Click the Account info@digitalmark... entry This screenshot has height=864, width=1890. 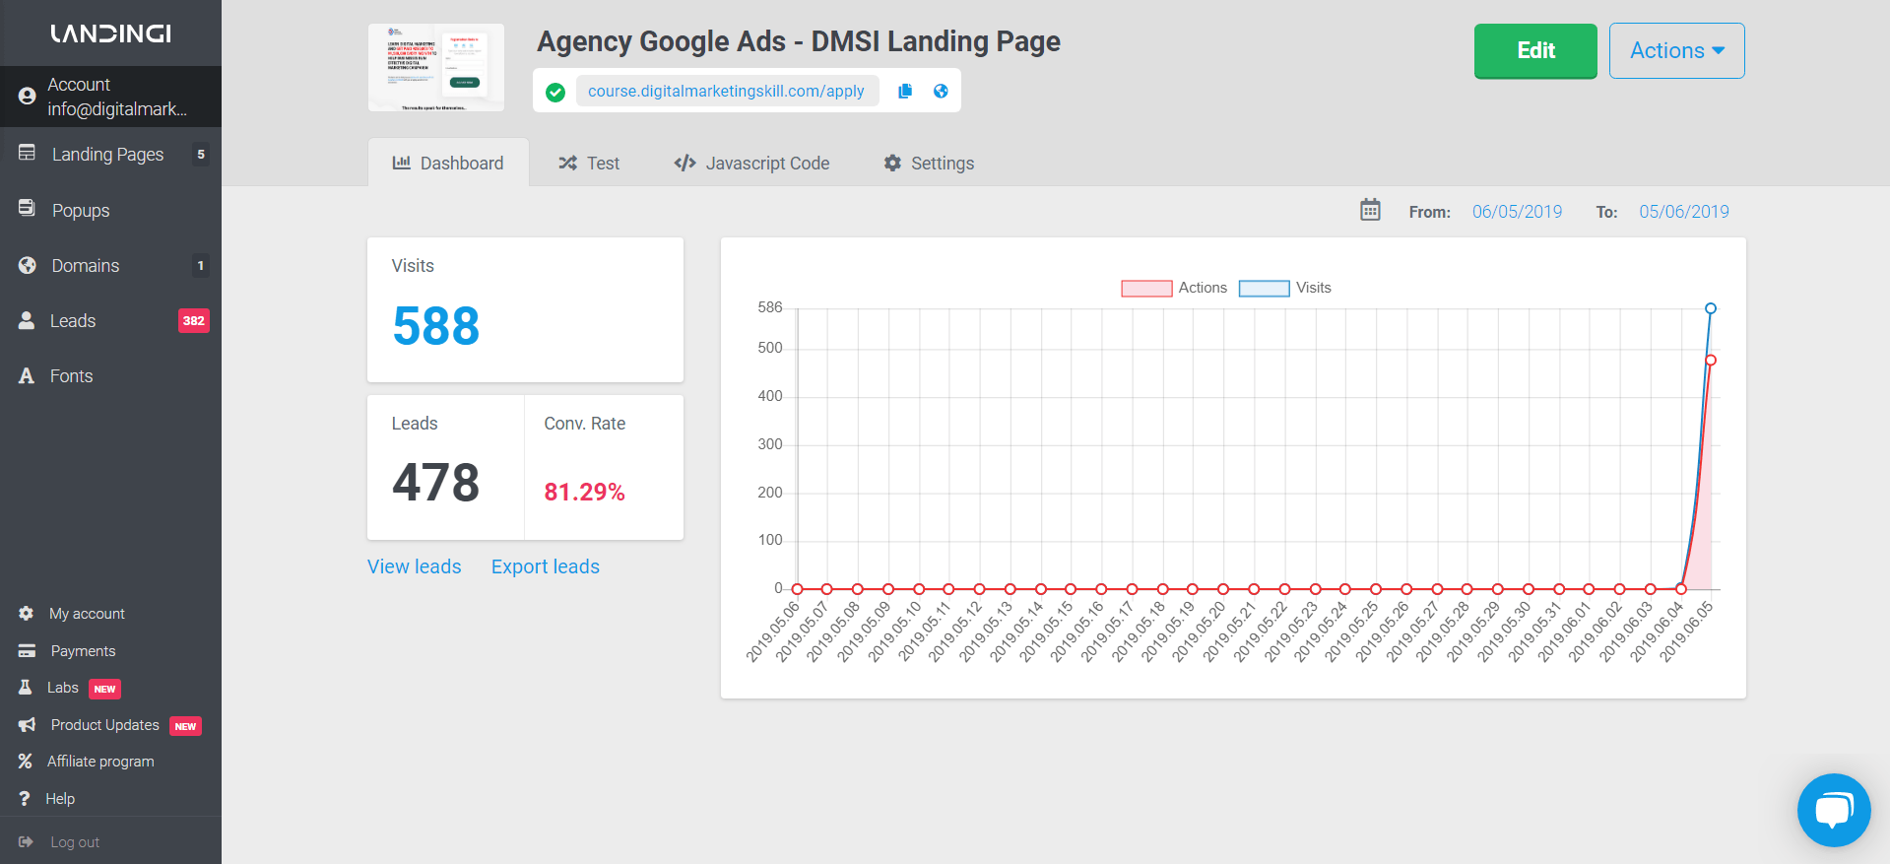(110, 97)
